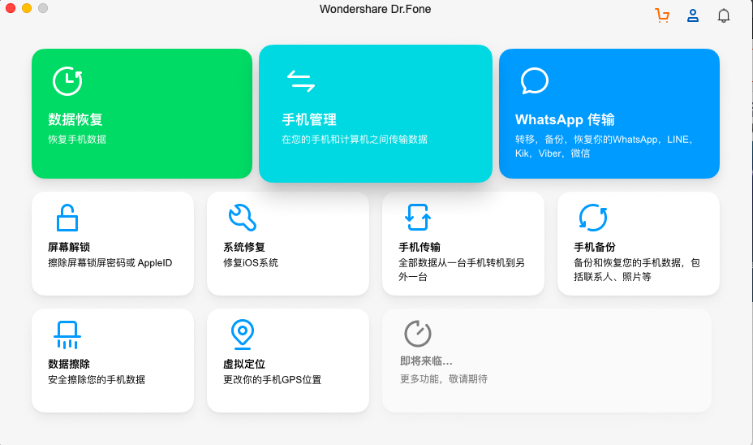Viewport: 753px width, 445px height.
Task: Open the 手机管理 title
Action: pos(309,119)
